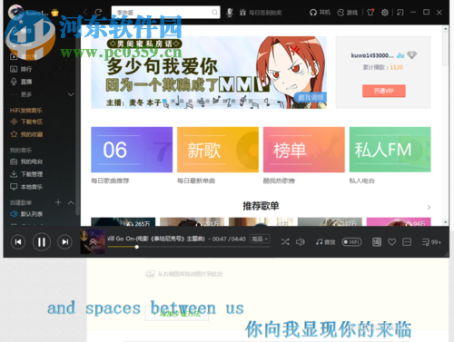Click the user avatar in top-left
The image size is (454, 342).
point(15,12)
